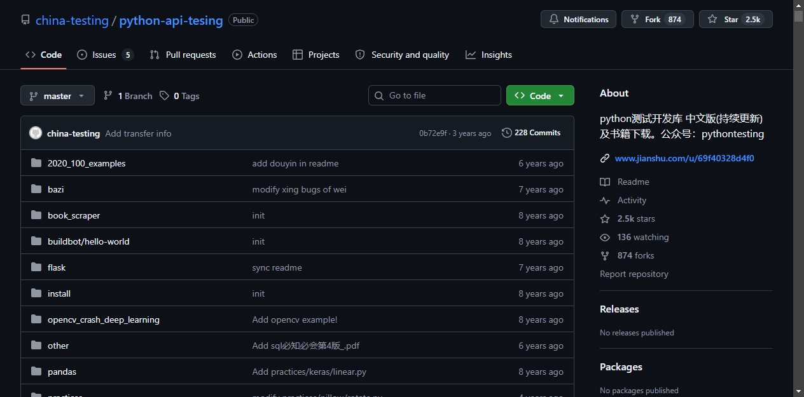Open commit message Add sql必知必会第4版_.pdf

306,346
